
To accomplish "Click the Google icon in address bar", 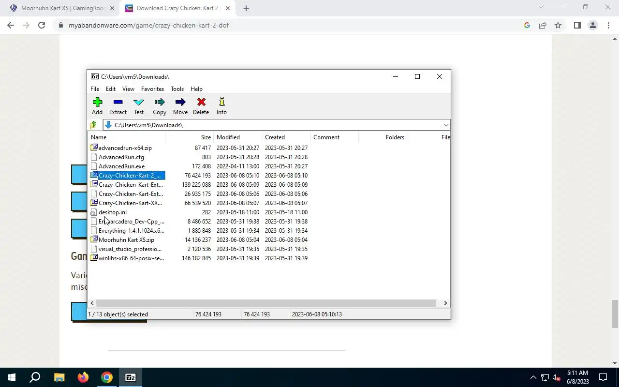I will point(527,25).
